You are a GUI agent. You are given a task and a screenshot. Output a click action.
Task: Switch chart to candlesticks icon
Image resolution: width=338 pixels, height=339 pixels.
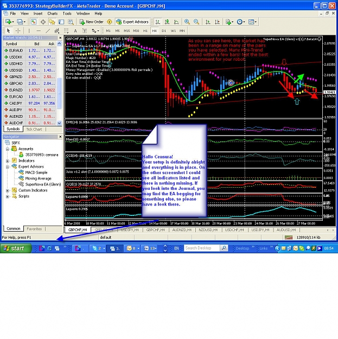coord(167,22)
